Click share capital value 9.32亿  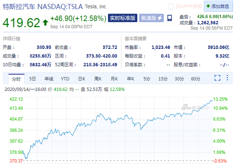pos(222,56)
